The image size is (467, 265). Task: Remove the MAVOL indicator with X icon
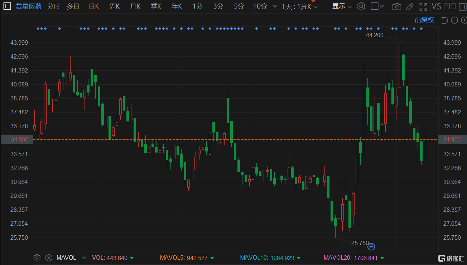49,257
